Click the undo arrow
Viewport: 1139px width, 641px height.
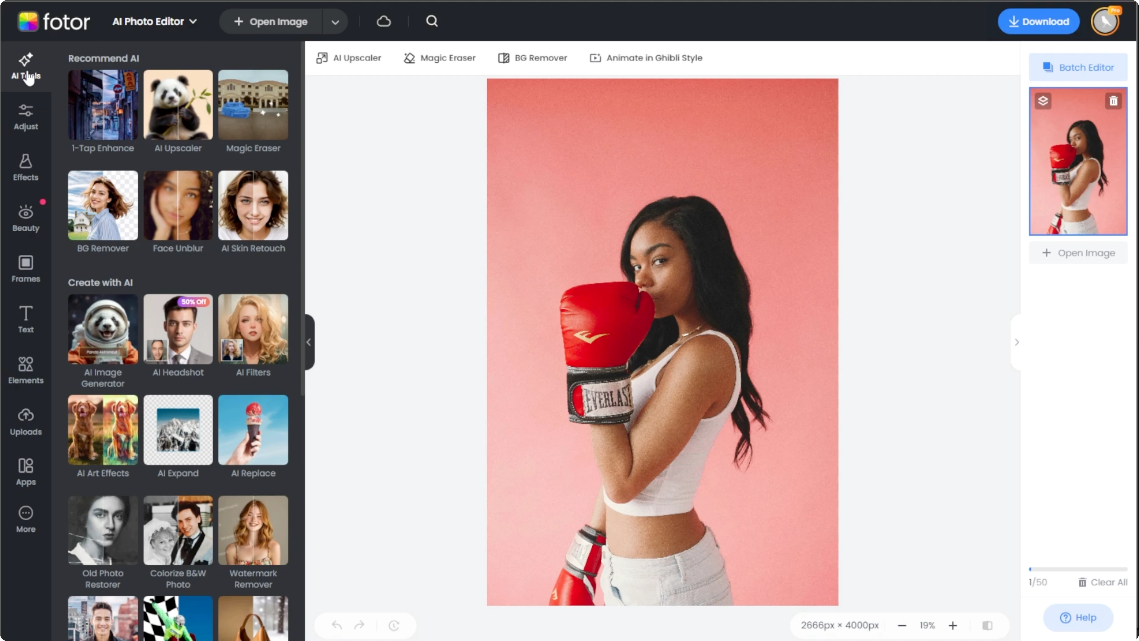pyautogui.click(x=337, y=625)
